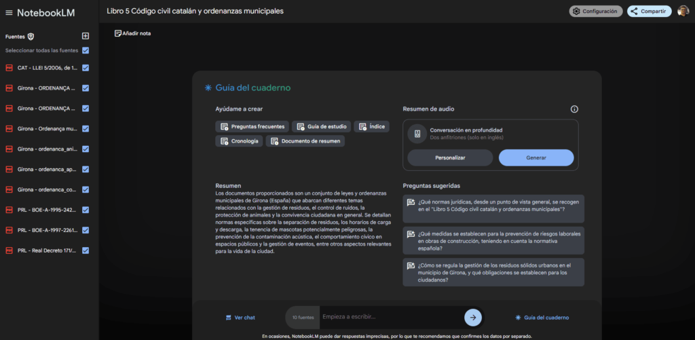This screenshot has width=695, height=340.
Task: Create Preguntas frecuentes document
Action: click(252, 127)
